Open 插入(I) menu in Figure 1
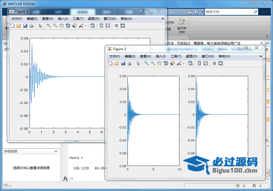Screen dimensions: 273x191 63,19
